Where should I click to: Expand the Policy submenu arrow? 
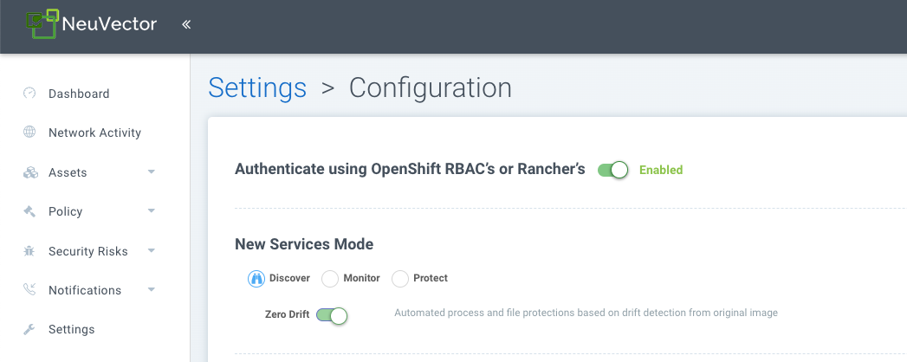[x=152, y=211]
